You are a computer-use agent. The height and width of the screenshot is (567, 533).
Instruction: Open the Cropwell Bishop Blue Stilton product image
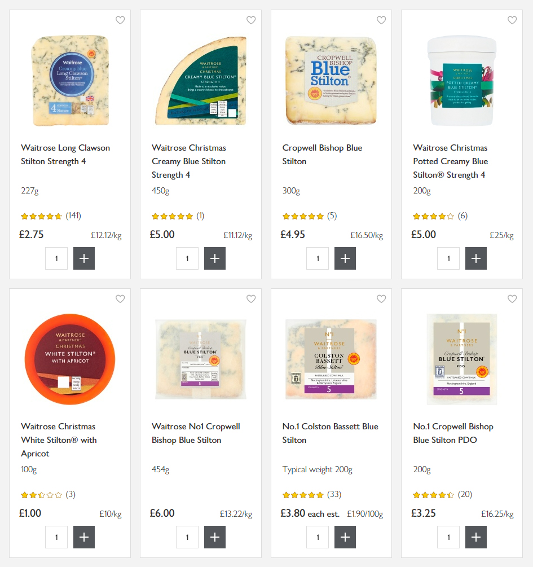click(x=331, y=80)
